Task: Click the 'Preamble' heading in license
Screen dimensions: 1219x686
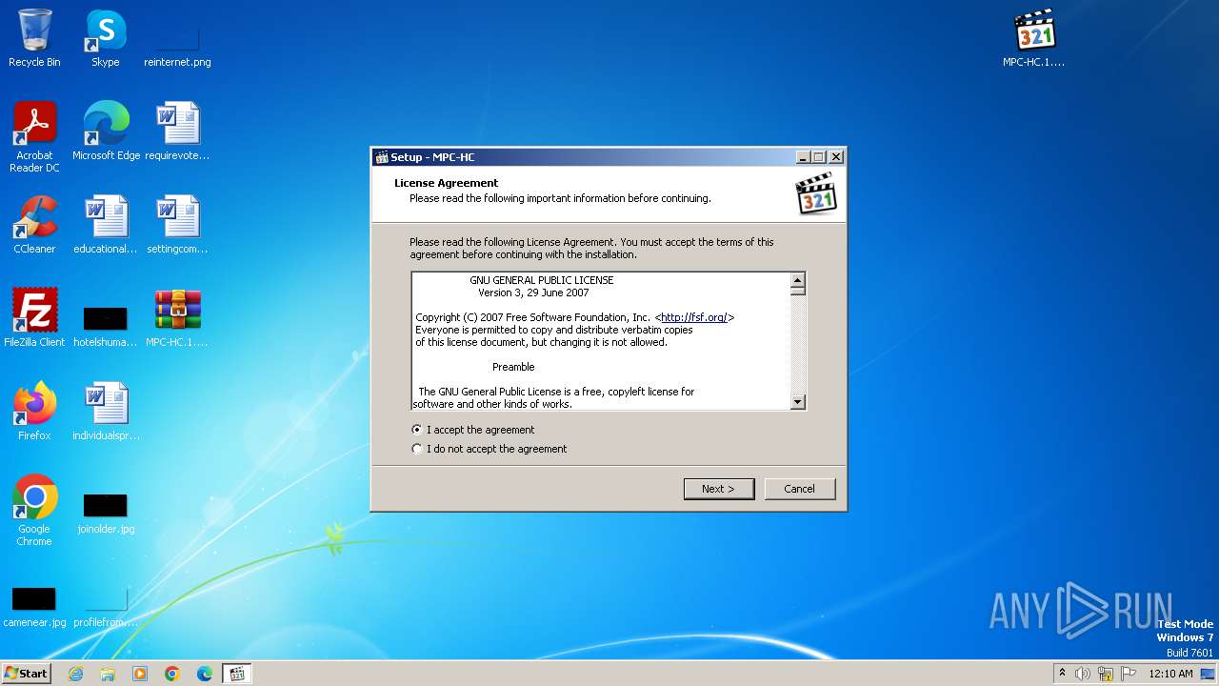Action: (x=513, y=367)
